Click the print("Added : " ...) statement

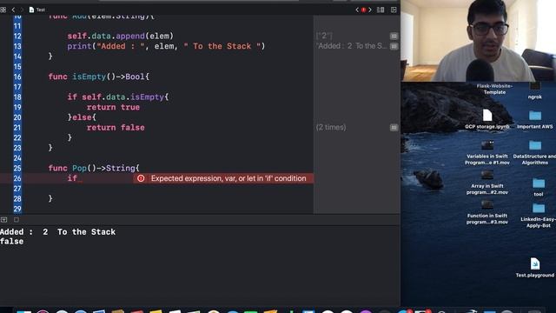click(166, 46)
